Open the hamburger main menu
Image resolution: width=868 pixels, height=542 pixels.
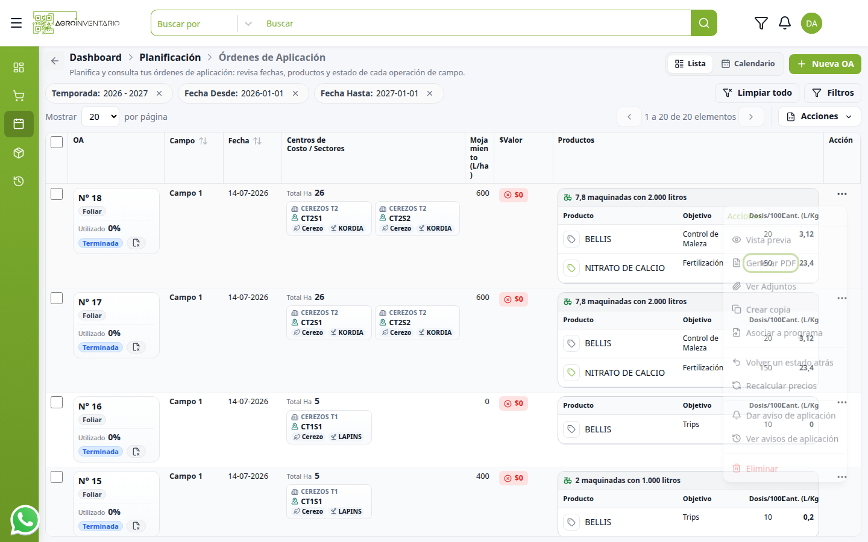click(x=16, y=23)
